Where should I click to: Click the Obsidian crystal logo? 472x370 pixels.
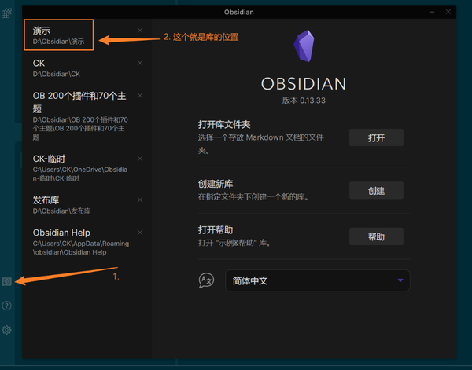pos(304,46)
